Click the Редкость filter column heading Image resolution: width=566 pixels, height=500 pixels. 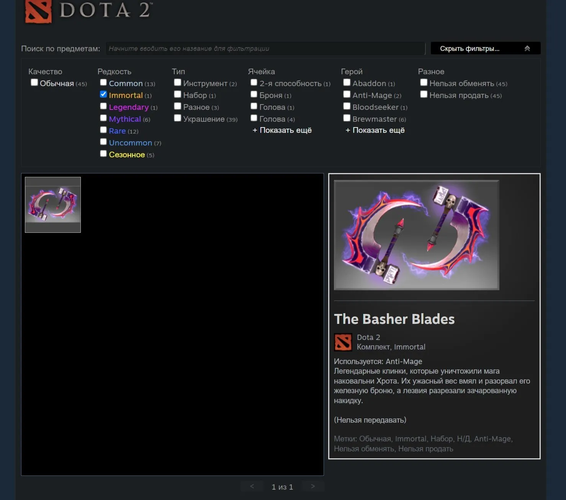[x=115, y=72]
